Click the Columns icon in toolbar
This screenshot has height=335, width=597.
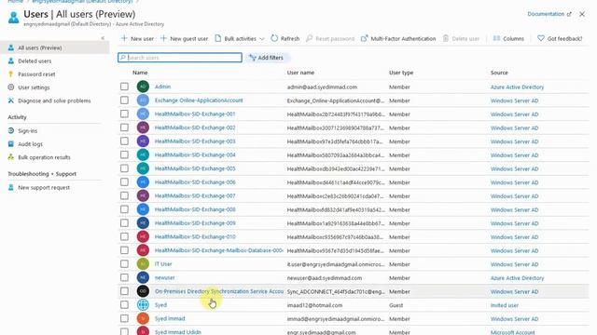[496, 38]
